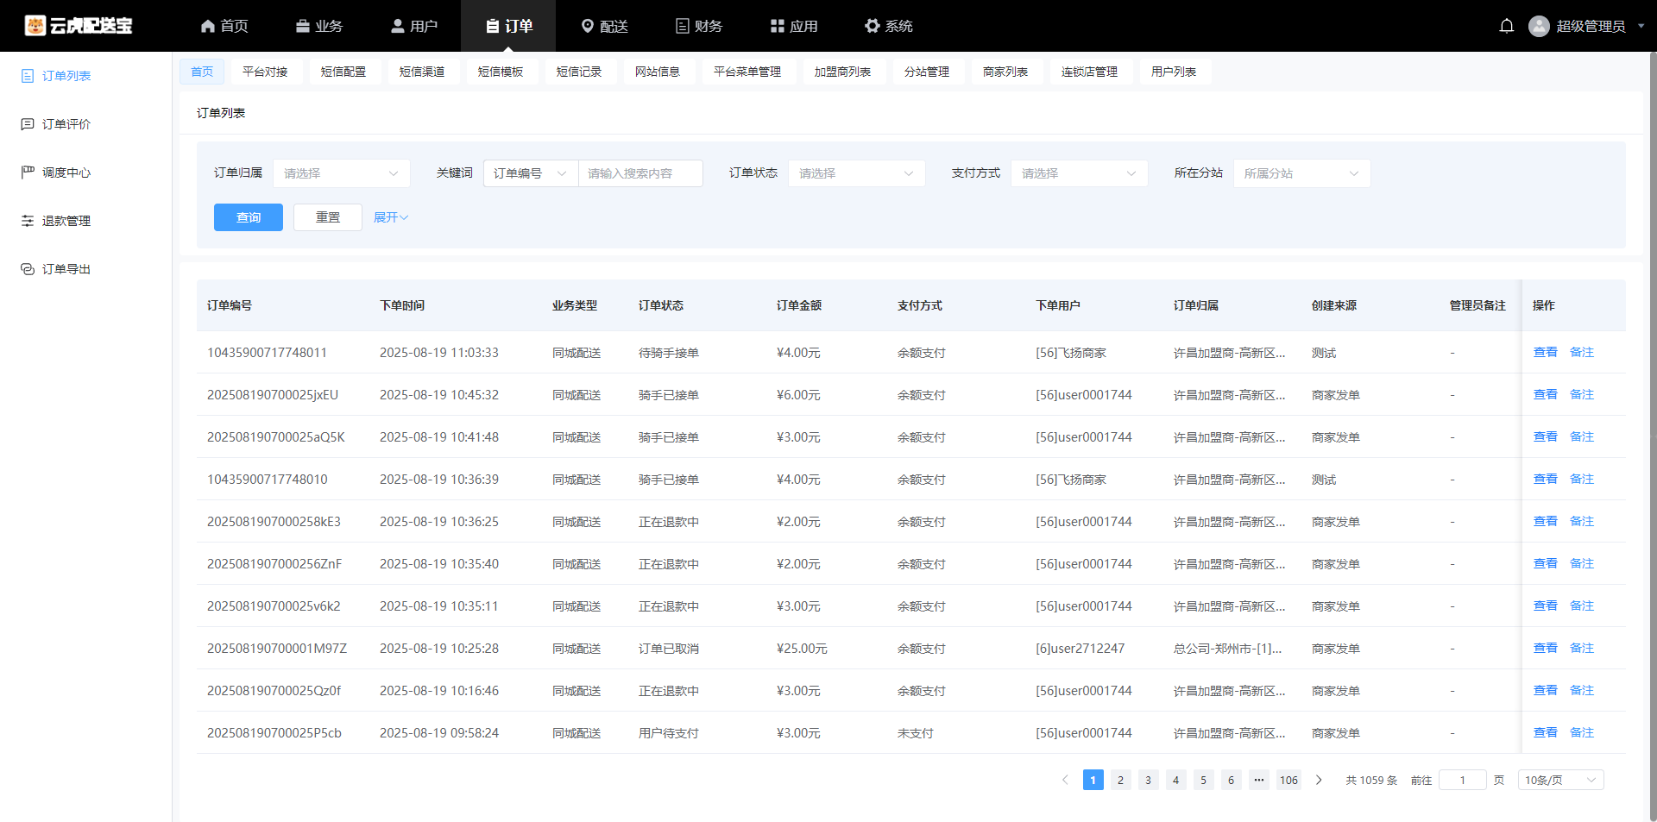The width and height of the screenshot is (1657, 822).
Task: Click the 云虎配送宝 logo
Action: (79, 26)
